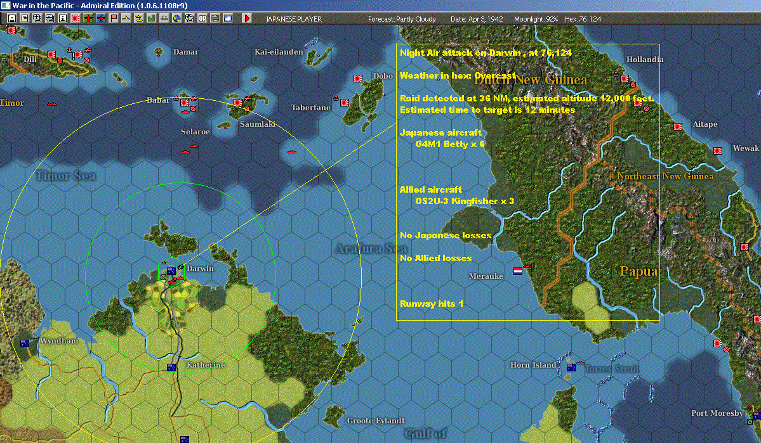The image size is (761, 443).
Task: Select the Dutch flag at Merauke
Action: pos(518,271)
